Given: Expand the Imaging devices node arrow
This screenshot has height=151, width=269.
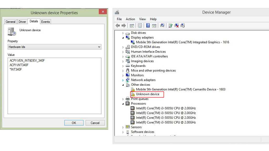Looking at the screenshot, I should coord(123,61).
